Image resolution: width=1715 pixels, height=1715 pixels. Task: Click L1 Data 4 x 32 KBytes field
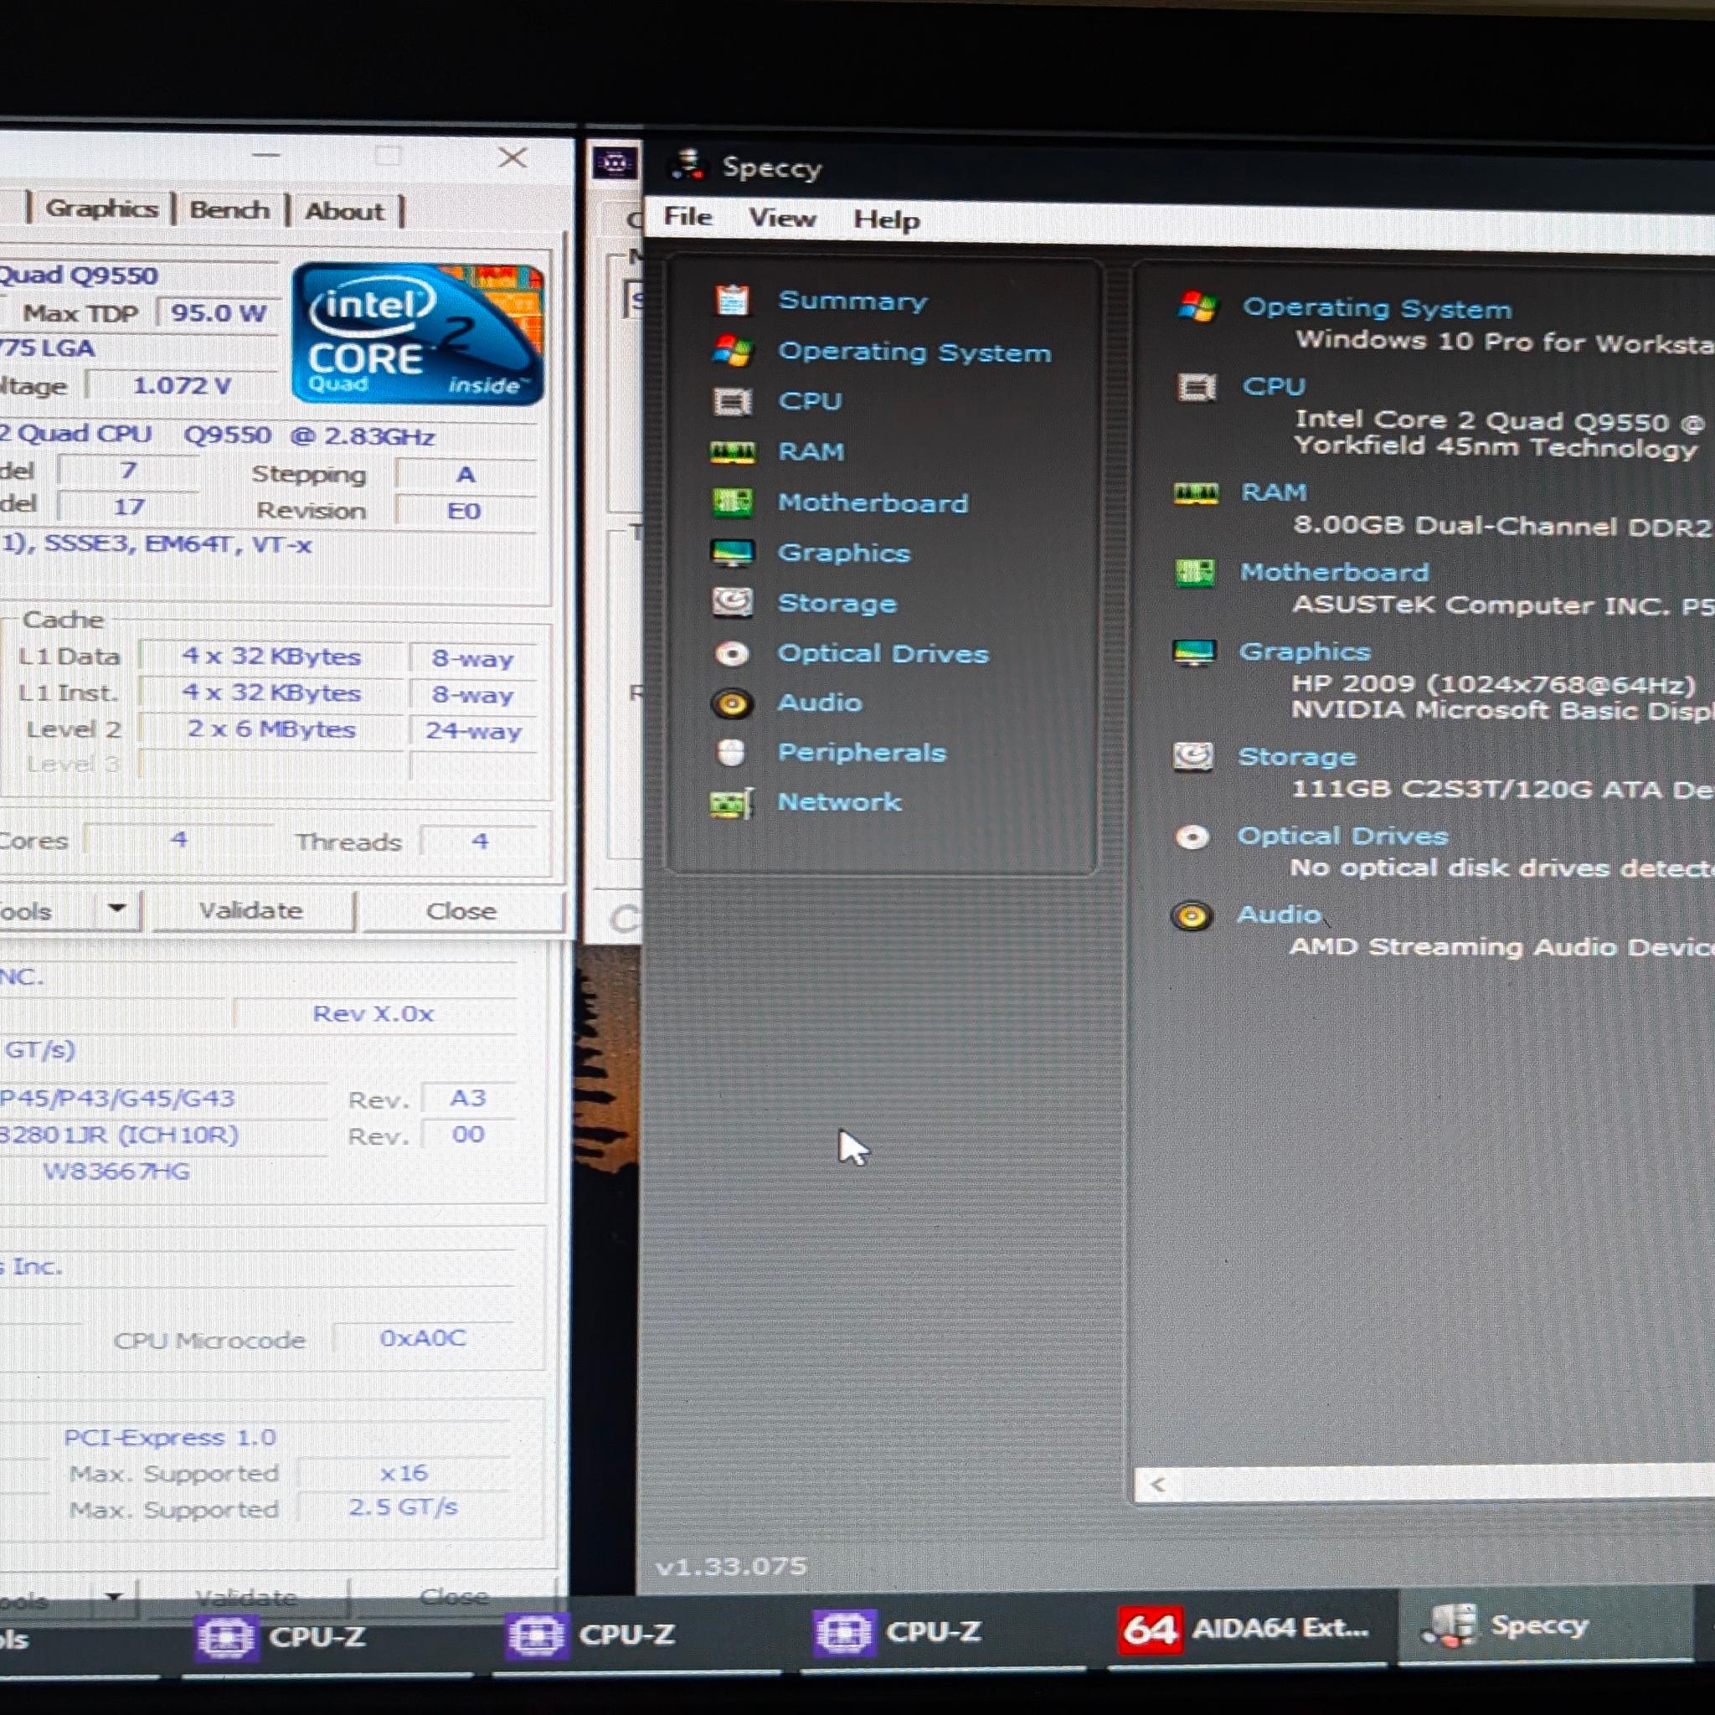coord(270,657)
